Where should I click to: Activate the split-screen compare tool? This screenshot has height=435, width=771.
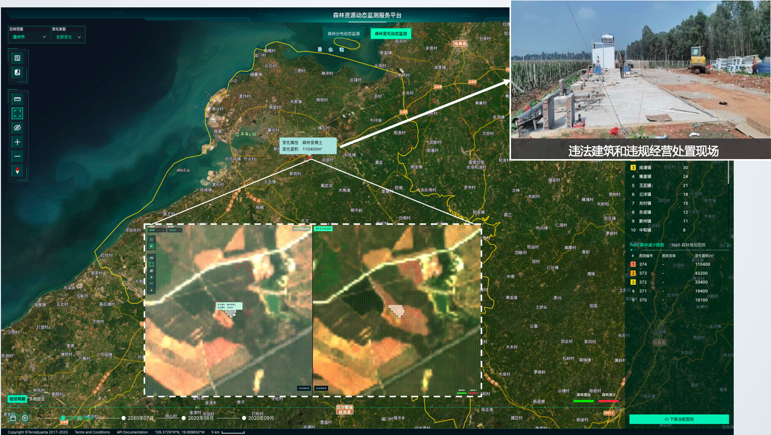click(x=17, y=72)
